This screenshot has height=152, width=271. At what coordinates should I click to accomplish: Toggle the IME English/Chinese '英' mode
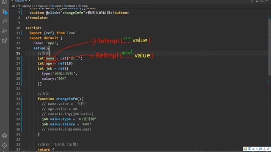coord(249,149)
